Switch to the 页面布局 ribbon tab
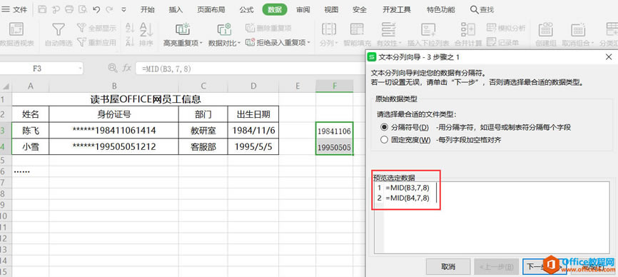This screenshot has width=618, height=277. [x=211, y=10]
